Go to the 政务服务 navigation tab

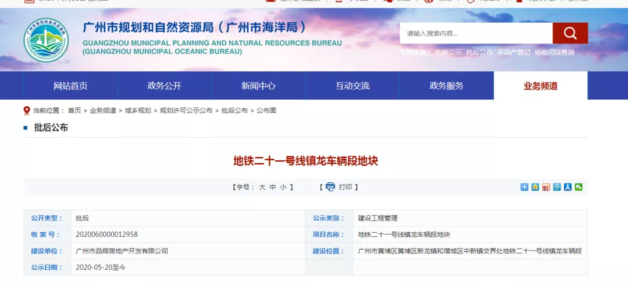pos(447,86)
